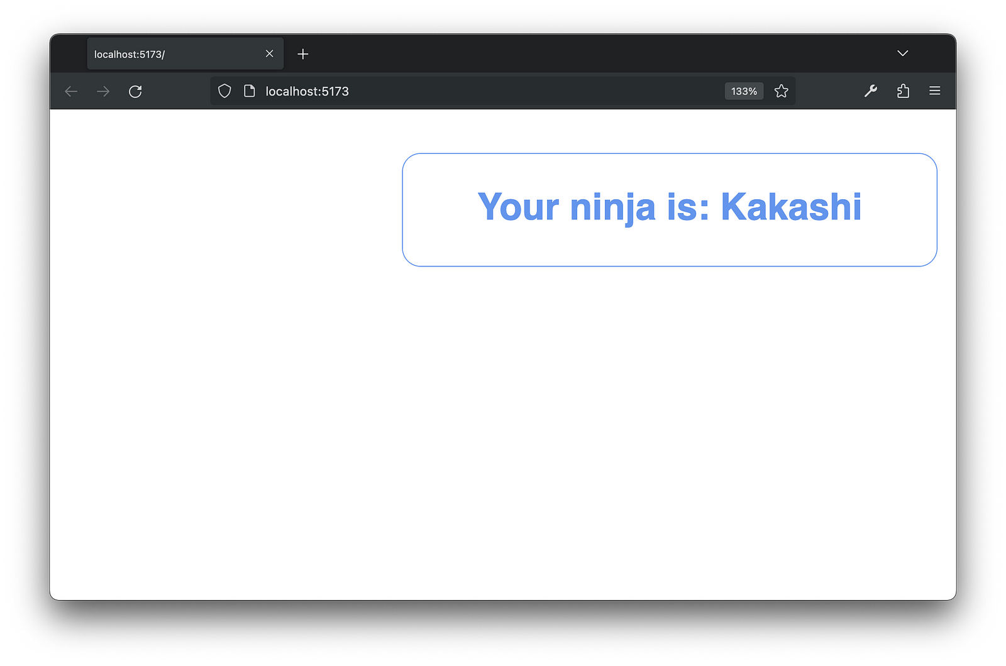The image size is (1006, 666).
Task: Close the localhost:5173/ tab
Action: click(270, 53)
